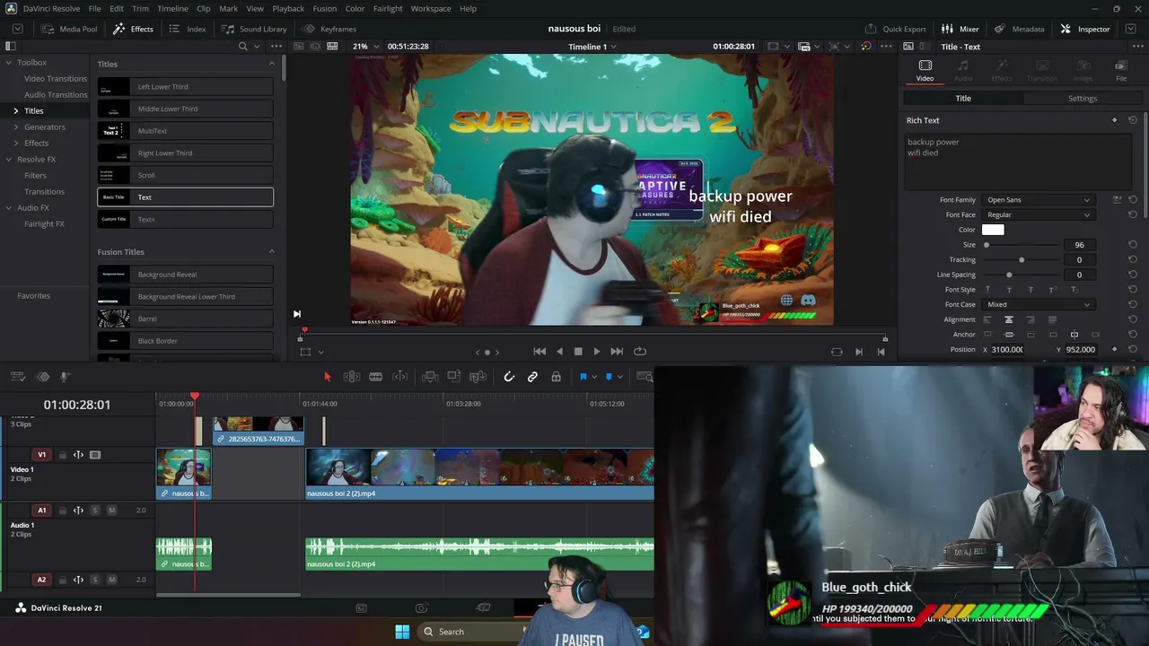
Task: Open the viewer zoom percentage dropdown
Action: coord(364,47)
